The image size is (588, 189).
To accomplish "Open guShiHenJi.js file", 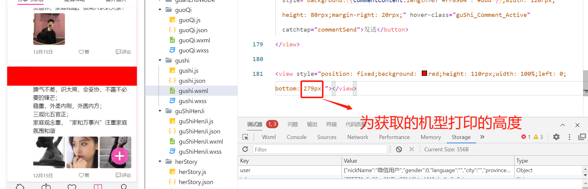I will 196,121.
